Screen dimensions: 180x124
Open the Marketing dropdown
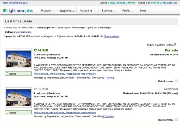point(87,11)
